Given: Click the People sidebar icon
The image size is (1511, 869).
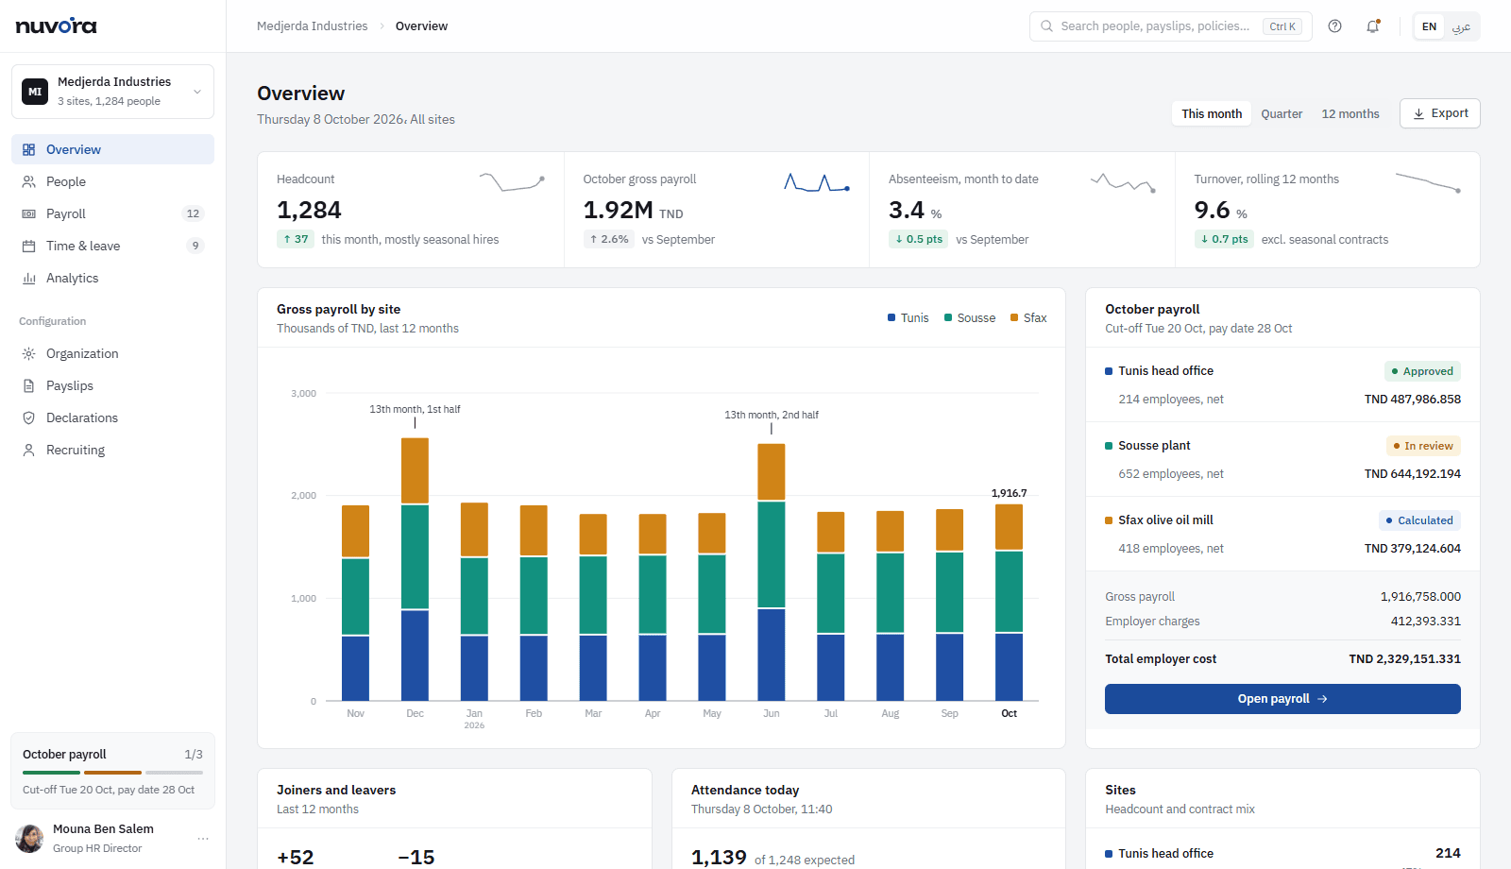Looking at the screenshot, I should (x=29, y=181).
